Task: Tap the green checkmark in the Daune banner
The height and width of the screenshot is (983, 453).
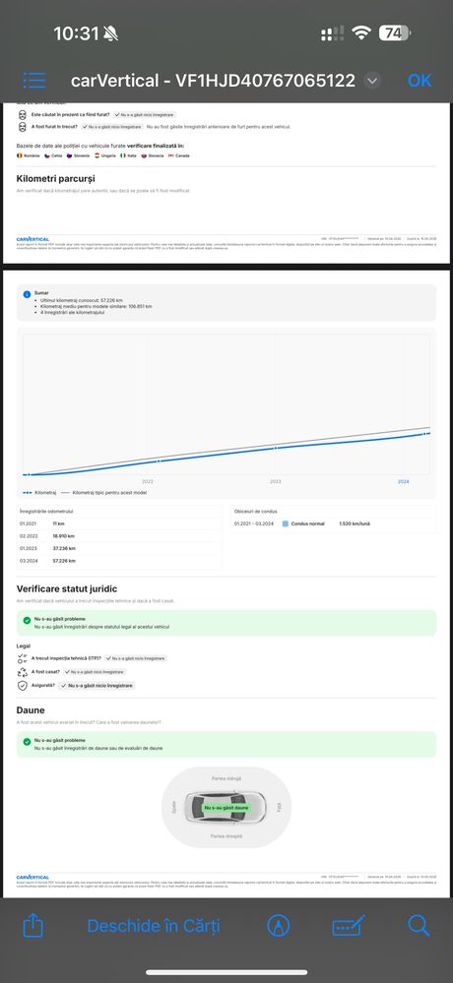Action: [27, 741]
